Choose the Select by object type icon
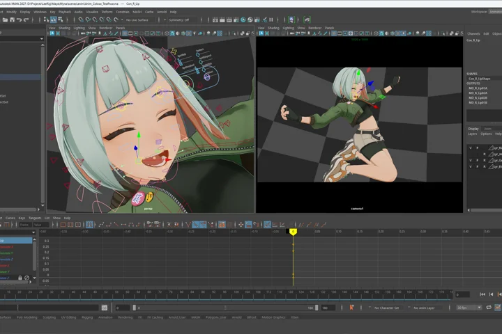The width and height of the screenshot is (502, 334). [53, 19]
